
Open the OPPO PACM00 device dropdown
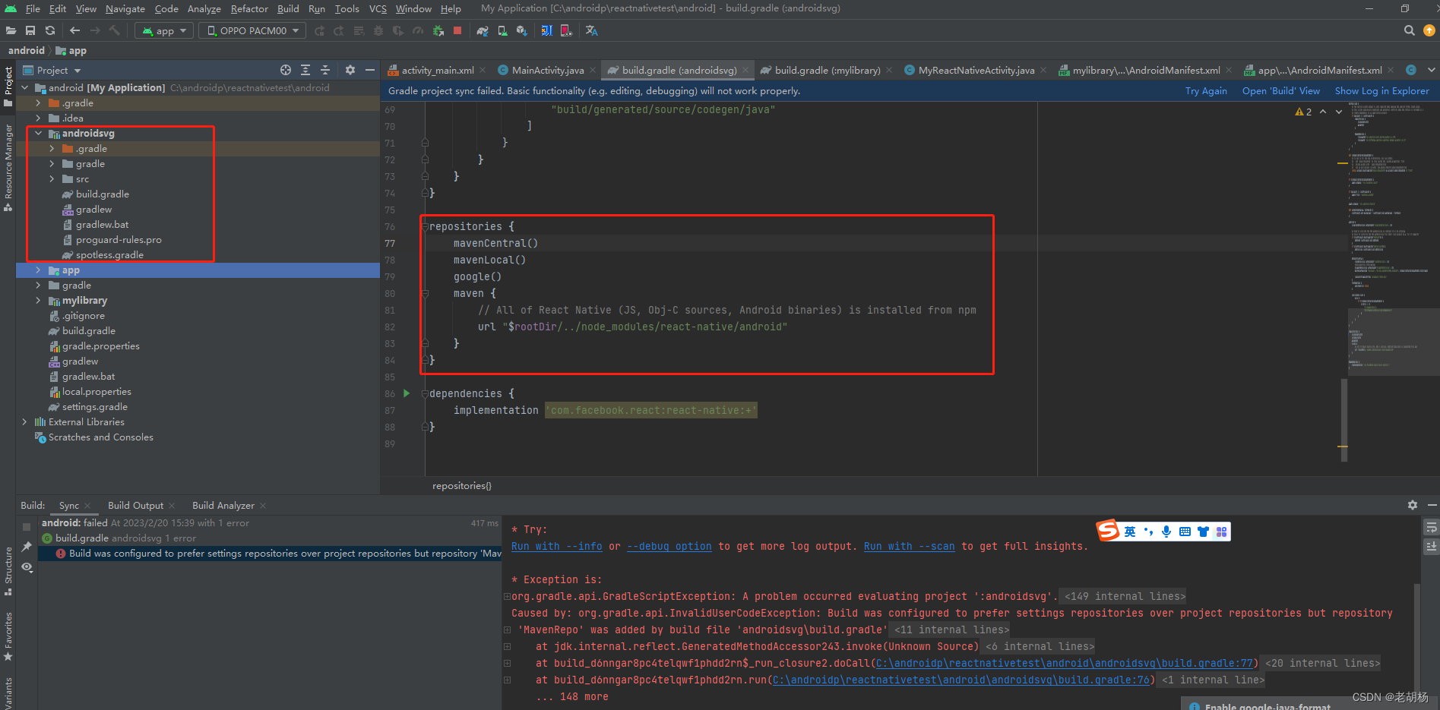point(252,30)
